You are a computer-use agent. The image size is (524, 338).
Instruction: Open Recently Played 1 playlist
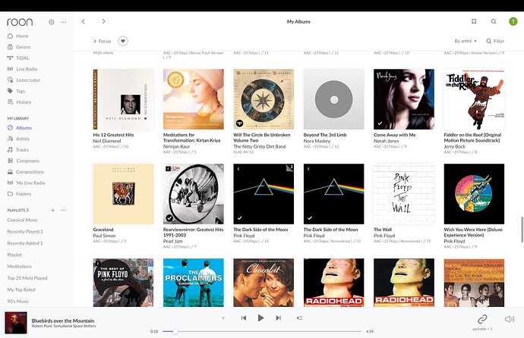(x=25, y=232)
